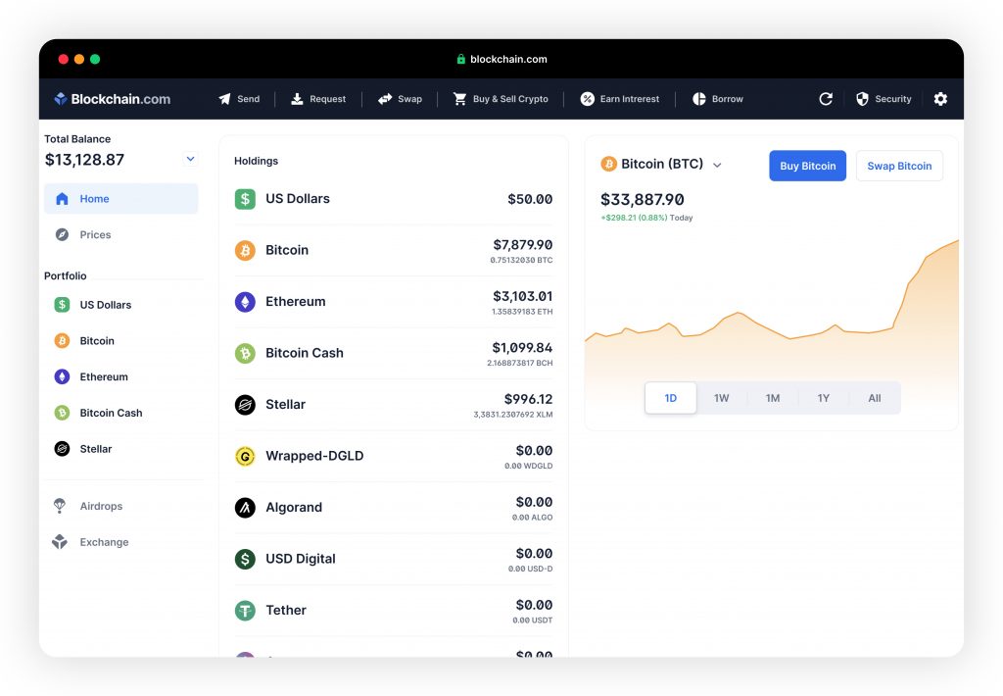Click the Wrapped-DGLD name in Holdings
The height and width of the screenshot is (696, 1003).
click(x=314, y=456)
